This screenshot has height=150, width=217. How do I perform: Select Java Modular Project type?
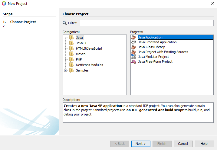[x=153, y=57]
